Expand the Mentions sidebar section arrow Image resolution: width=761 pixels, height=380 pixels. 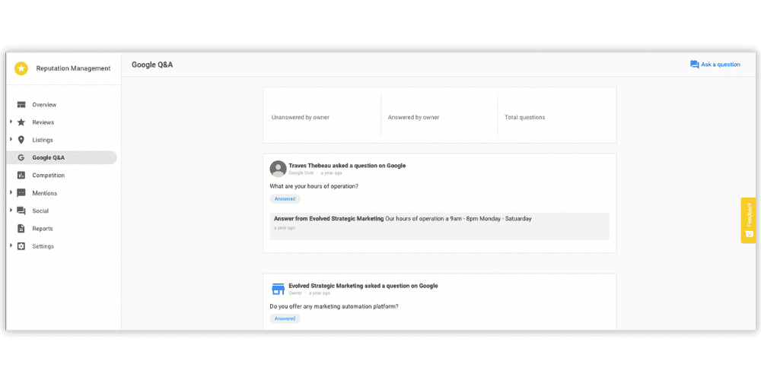[11, 193]
